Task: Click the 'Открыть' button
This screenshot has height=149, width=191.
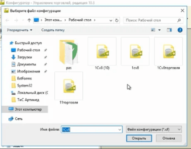Action: tap(139, 138)
